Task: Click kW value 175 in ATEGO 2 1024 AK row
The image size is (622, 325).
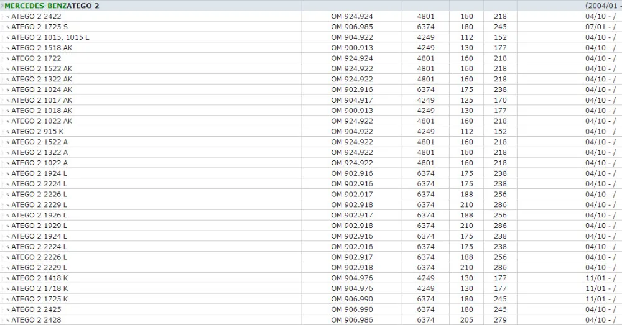Action: (x=466, y=89)
